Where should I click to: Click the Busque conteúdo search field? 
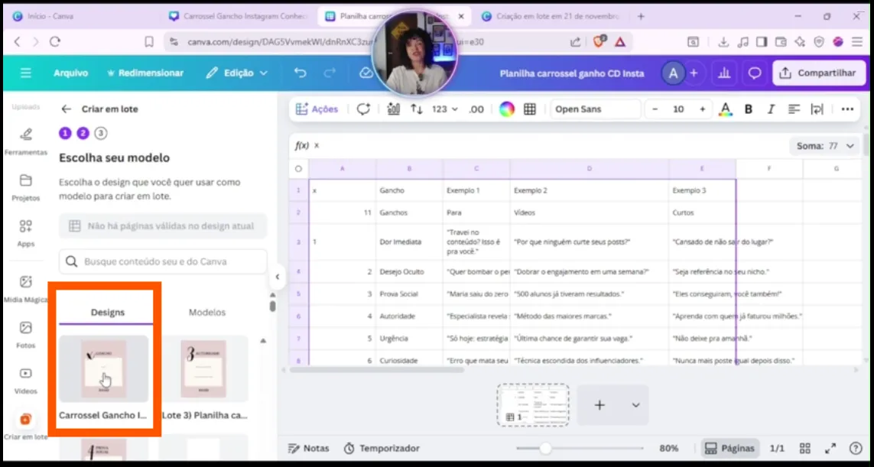[x=163, y=261]
